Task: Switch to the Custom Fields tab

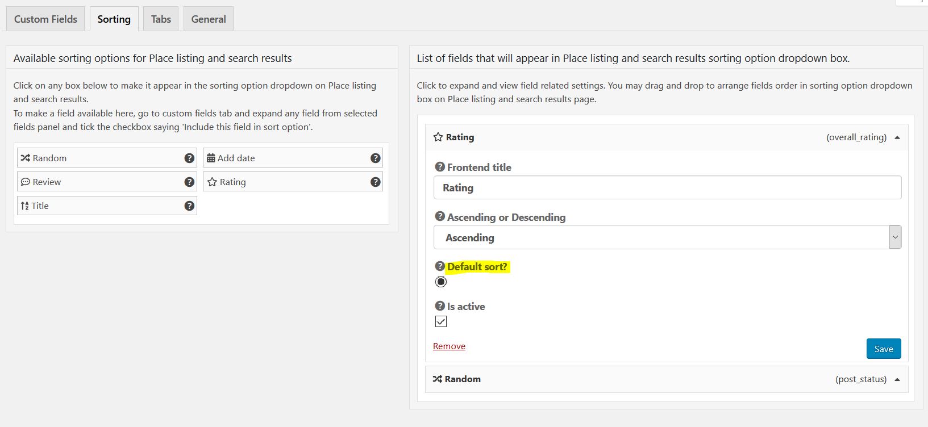Action: pyautogui.click(x=45, y=19)
